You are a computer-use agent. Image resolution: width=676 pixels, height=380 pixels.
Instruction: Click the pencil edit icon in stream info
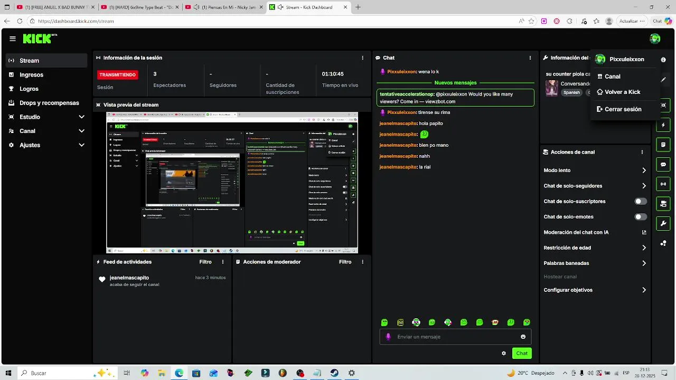point(663,80)
